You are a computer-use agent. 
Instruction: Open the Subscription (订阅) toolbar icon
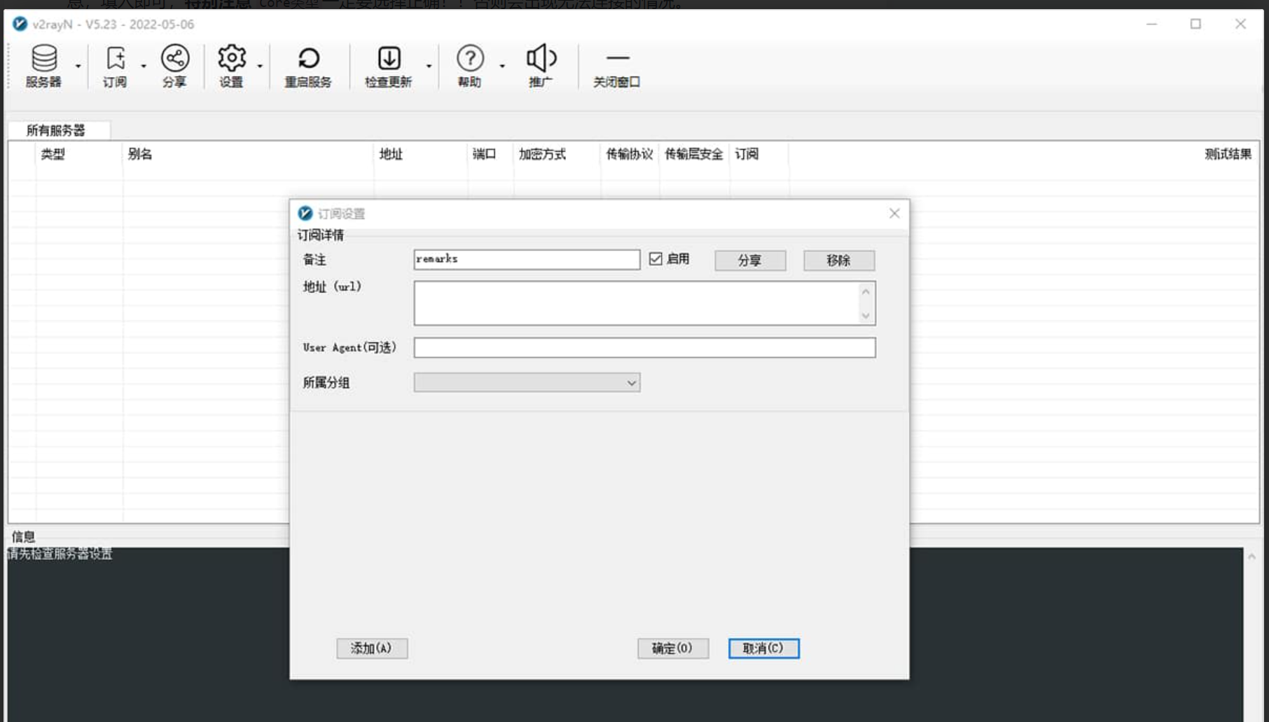click(116, 66)
